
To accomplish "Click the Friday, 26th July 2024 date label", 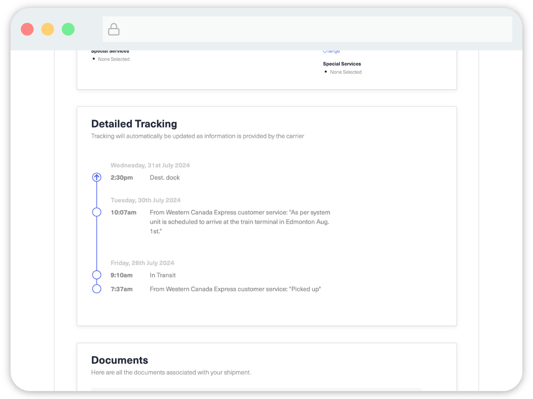I will [x=142, y=263].
